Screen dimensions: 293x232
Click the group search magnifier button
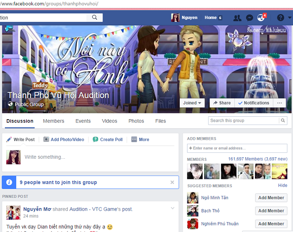pyautogui.click(x=283, y=121)
